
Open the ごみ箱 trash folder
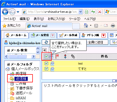[21, 84]
